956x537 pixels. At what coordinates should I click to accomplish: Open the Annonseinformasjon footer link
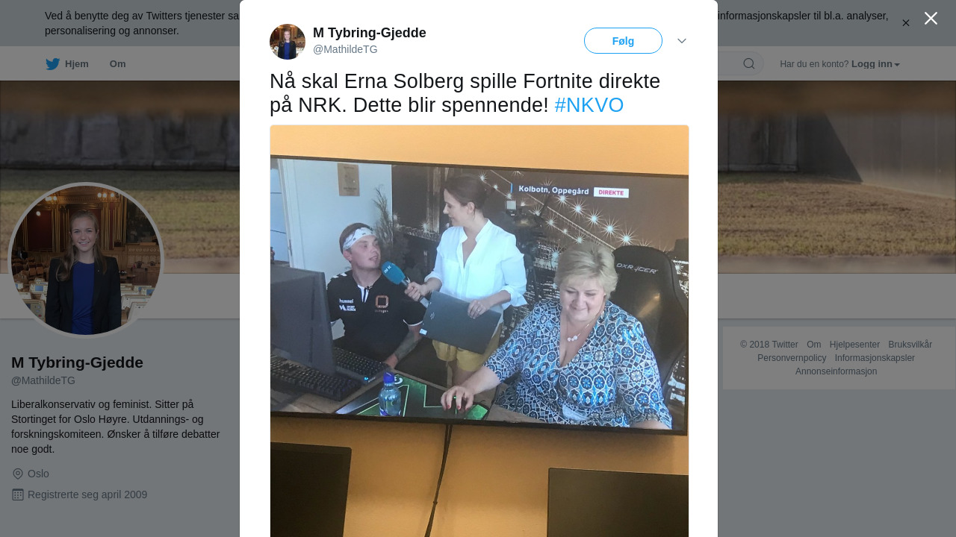[836, 371]
